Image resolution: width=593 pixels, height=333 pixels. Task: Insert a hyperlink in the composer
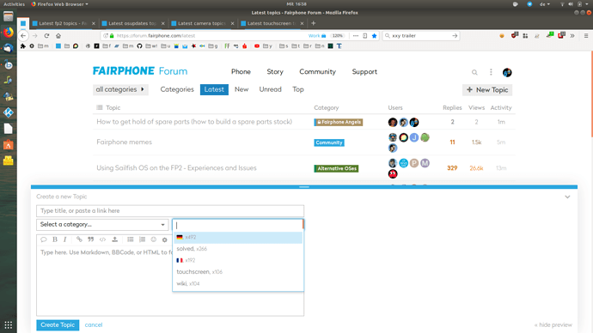[x=79, y=239]
